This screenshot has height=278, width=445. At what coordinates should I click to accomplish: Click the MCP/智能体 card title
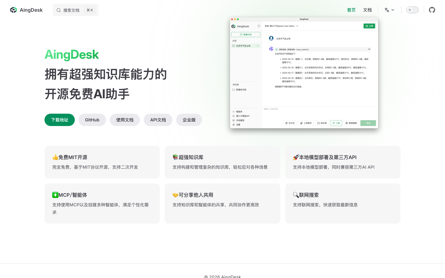click(73, 195)
